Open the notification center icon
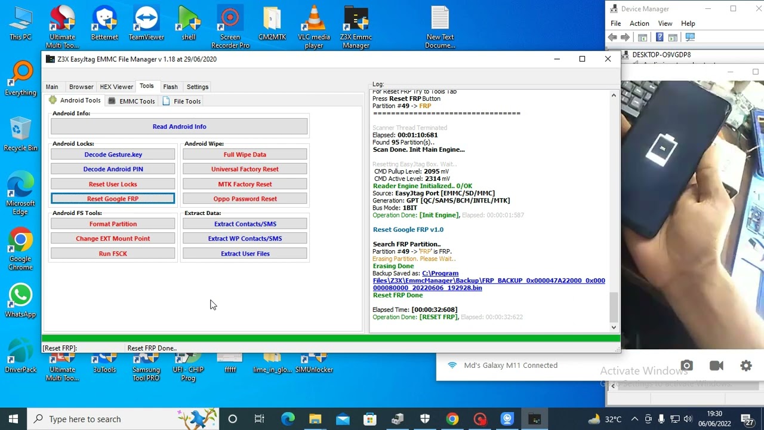 coord(747,419)
